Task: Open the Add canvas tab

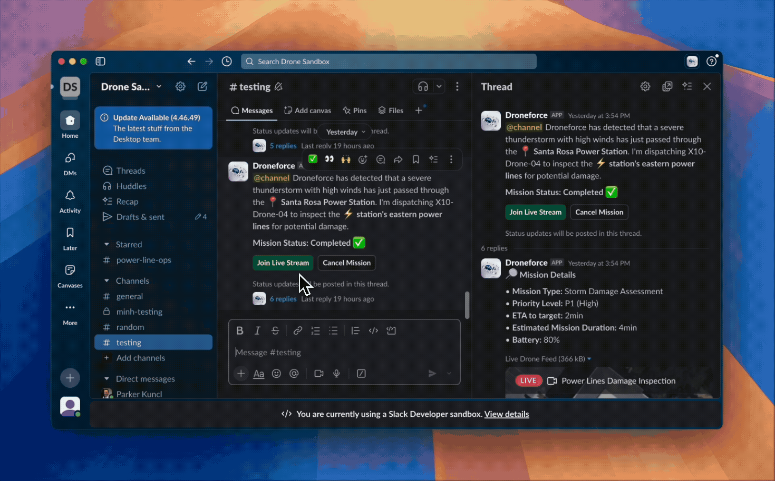Action: (307, 111)
